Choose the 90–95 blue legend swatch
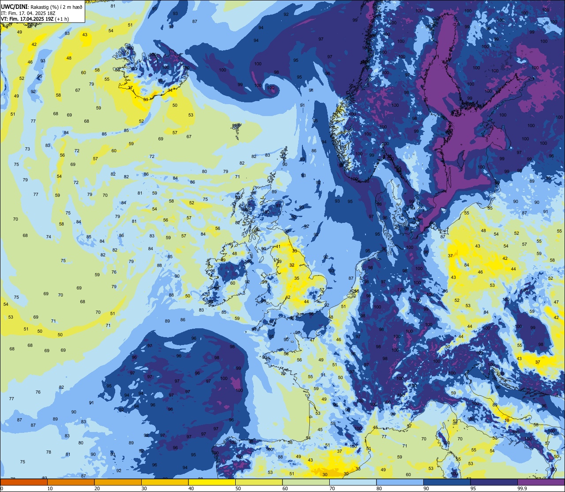This screenshot has height=492, width=565. [x=447, y=482]
